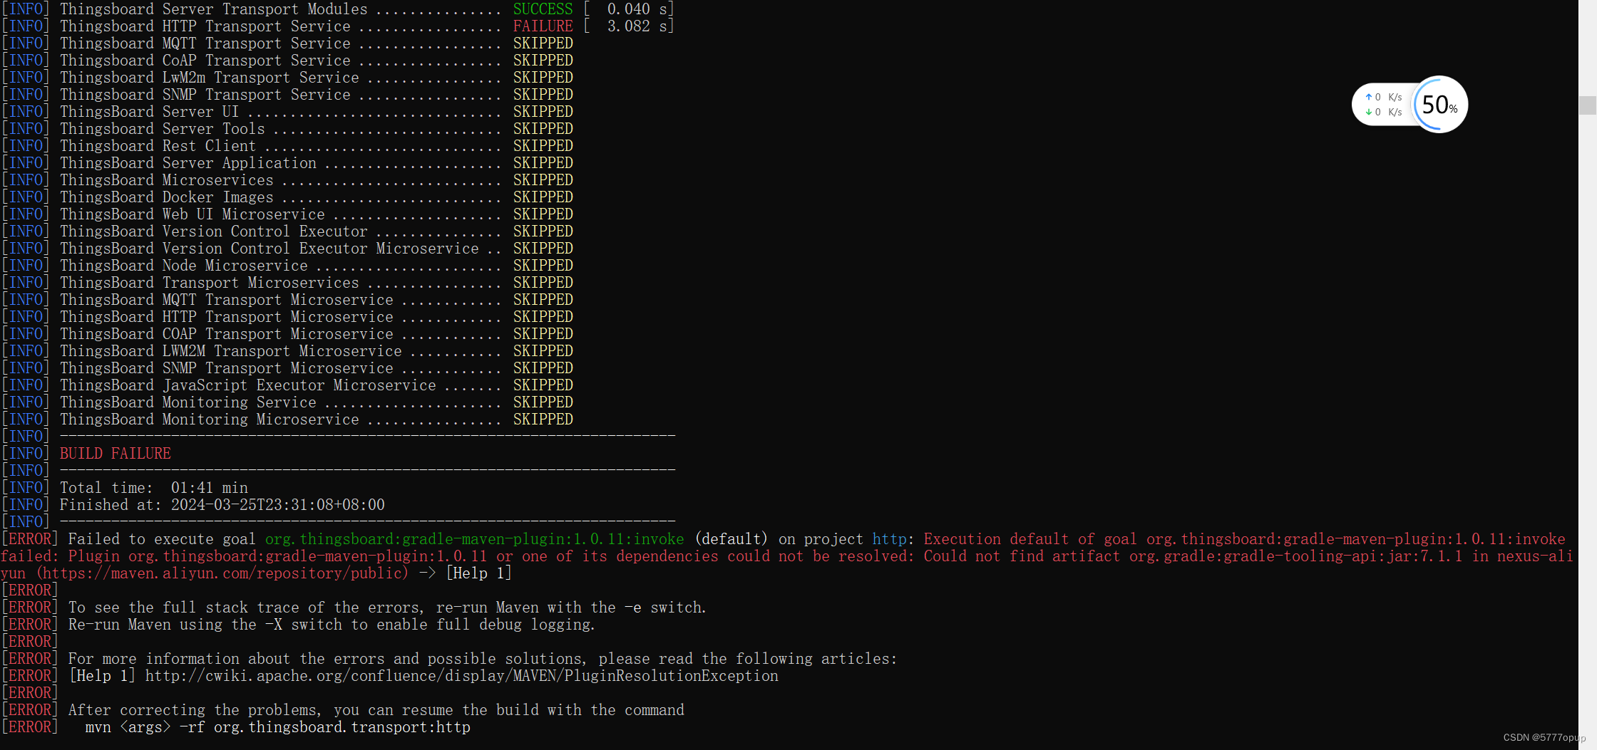Click 'Thingsboard Rest Client' line
The image size is (1597, 750).
coord(287,146)
